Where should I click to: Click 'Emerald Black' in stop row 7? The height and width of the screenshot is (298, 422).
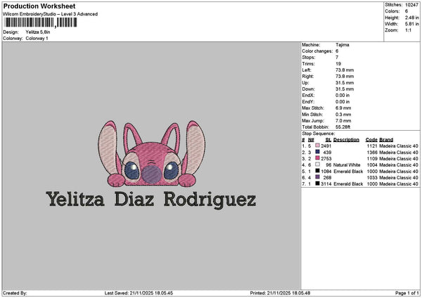tap(348, 184)
